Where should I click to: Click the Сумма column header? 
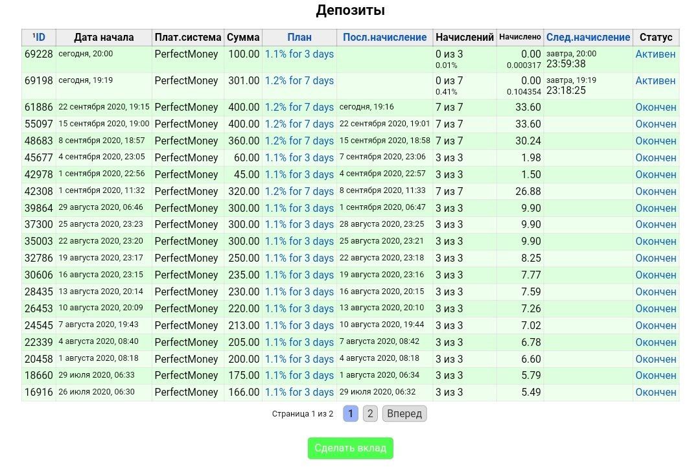pos(243,38)
